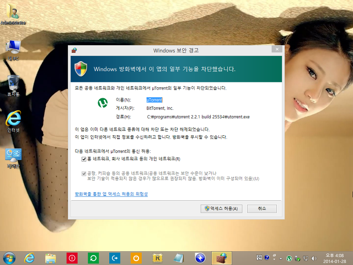
Task: Click the Korean IME language indicator in tray
Action: point(259,257)
